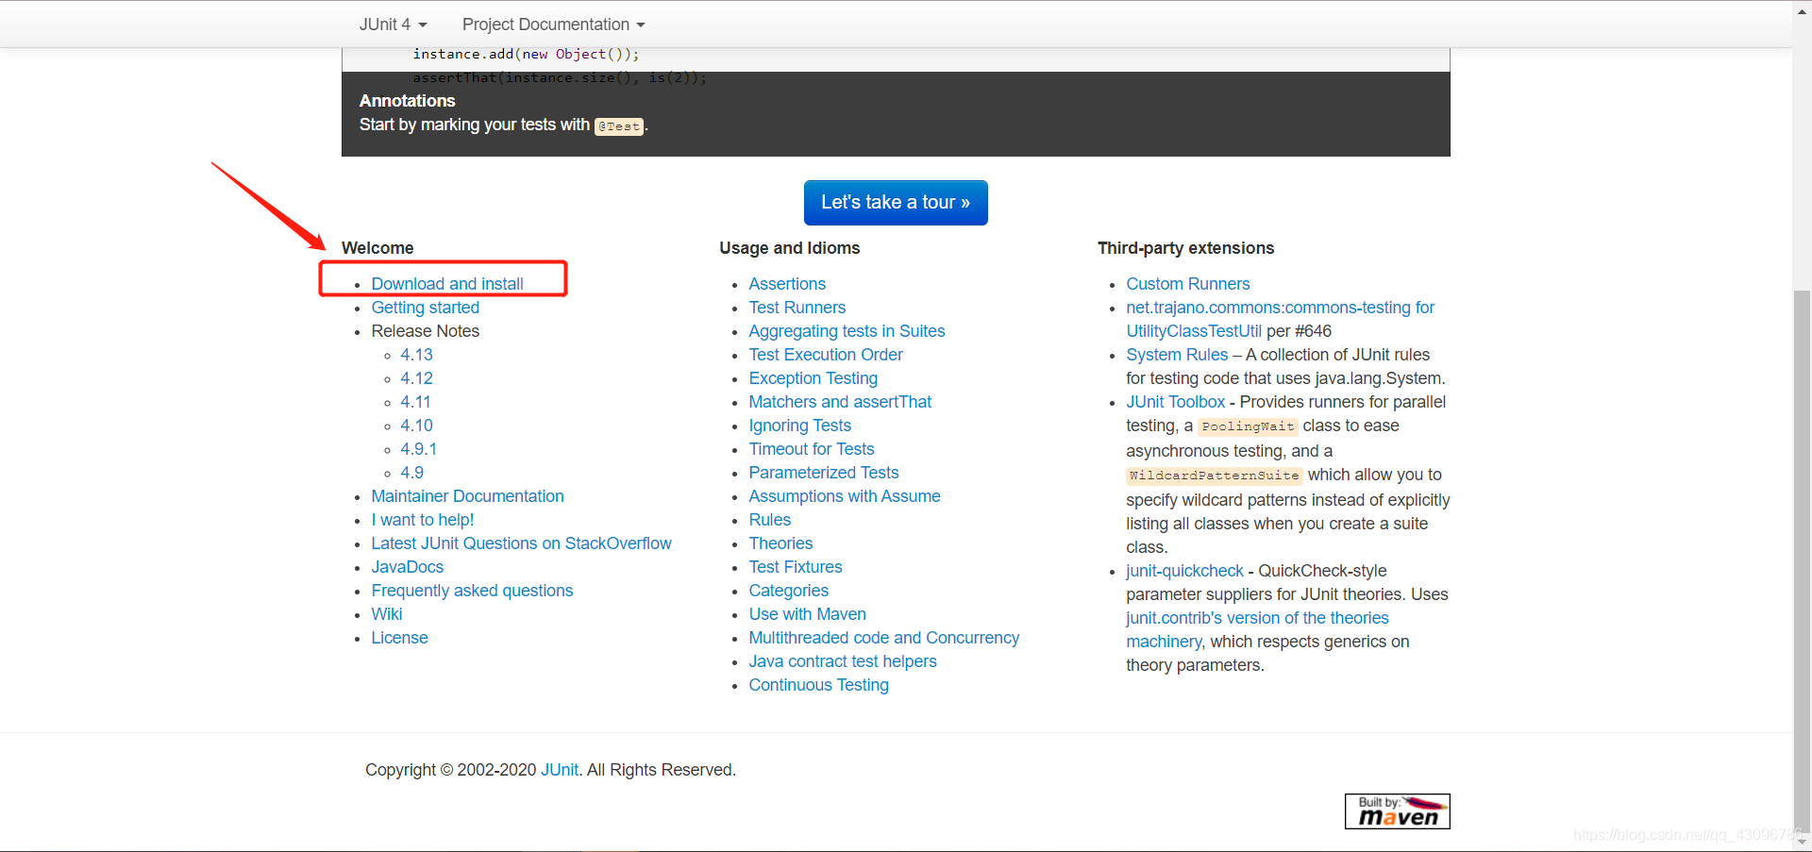The height and width of the screenshot is (852, 1812).
Task: Open Latest JUnit Questions on StackOverflow
Action: (521, 543)
